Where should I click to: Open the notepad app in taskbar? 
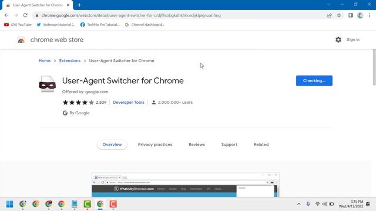[75, 204]
